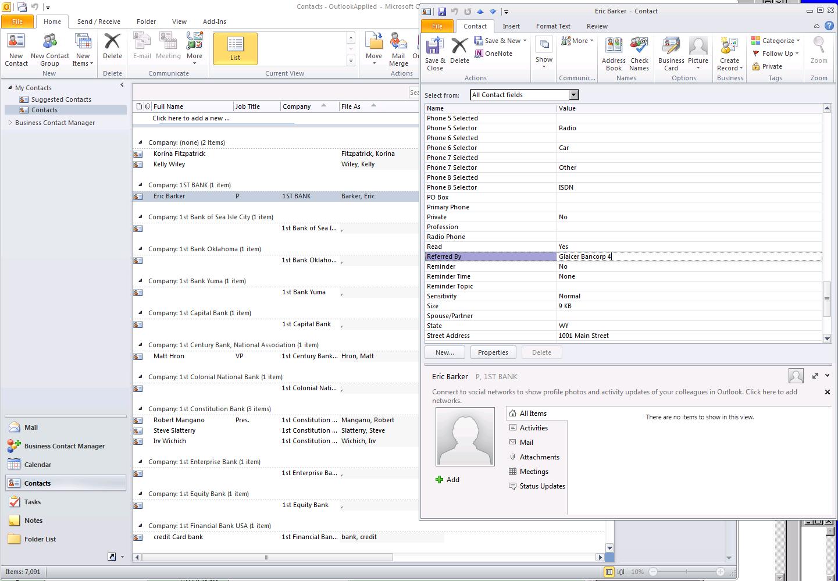The width and height of the screenshot is (838, 581).
Task: Delete selected contact from main ribbon
Action: (x=112, y=47)
